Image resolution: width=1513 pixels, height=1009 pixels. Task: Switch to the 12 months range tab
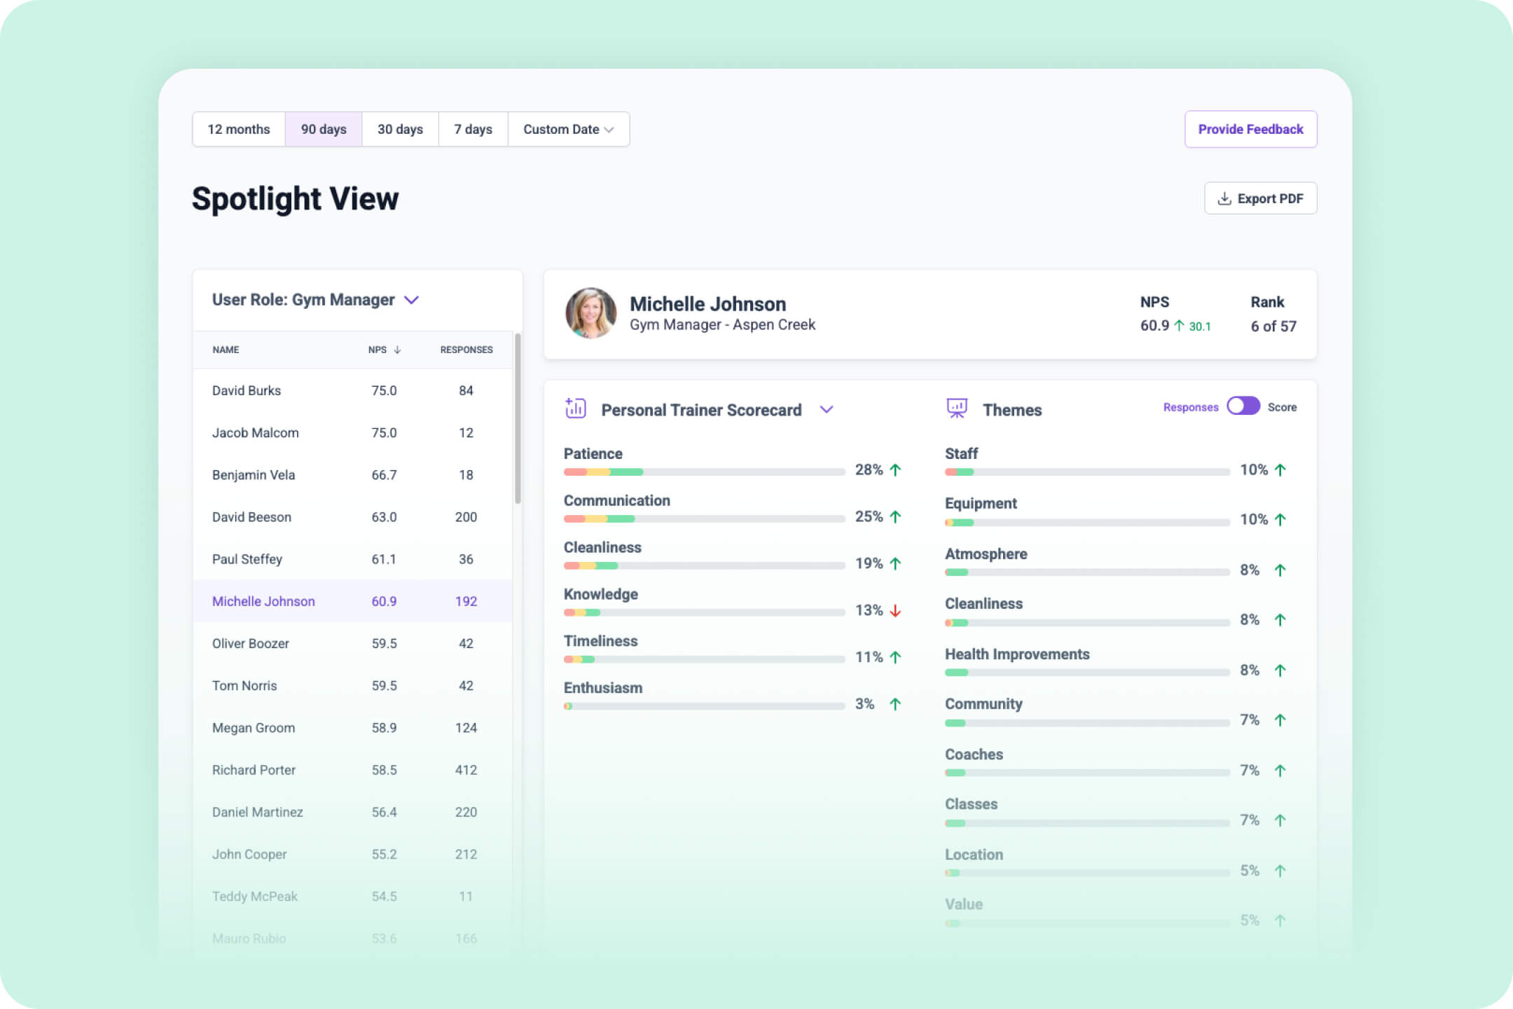tap(239, 130)
